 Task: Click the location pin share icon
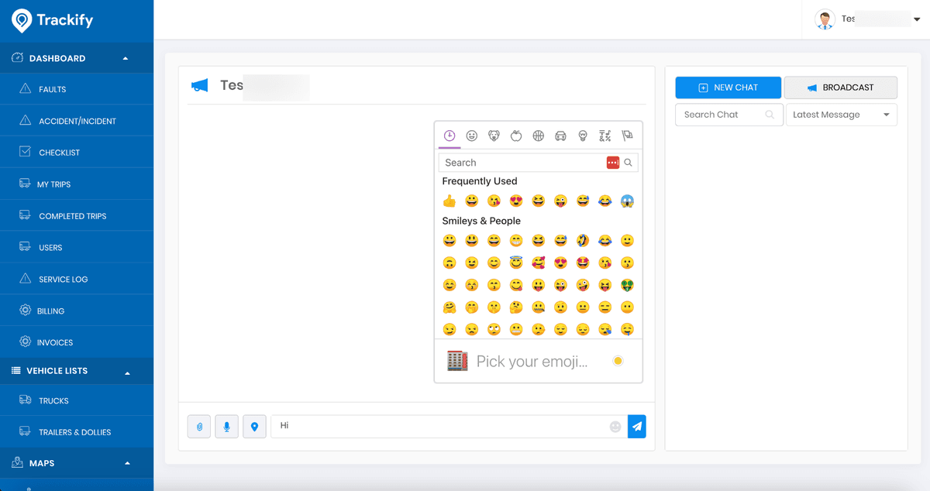click(254, 427)
